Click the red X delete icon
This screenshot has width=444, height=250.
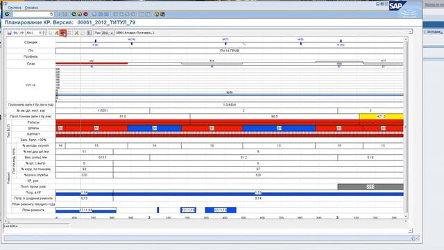click(x=76, y=33)
